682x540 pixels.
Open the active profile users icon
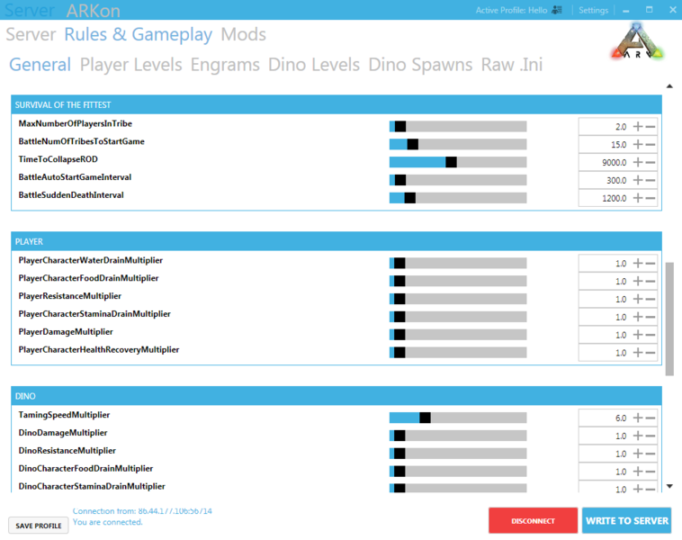[557, 10]
